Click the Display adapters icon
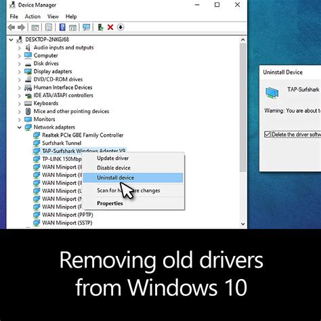The width and height of the screenshot is (321, 321). (28, 72)
